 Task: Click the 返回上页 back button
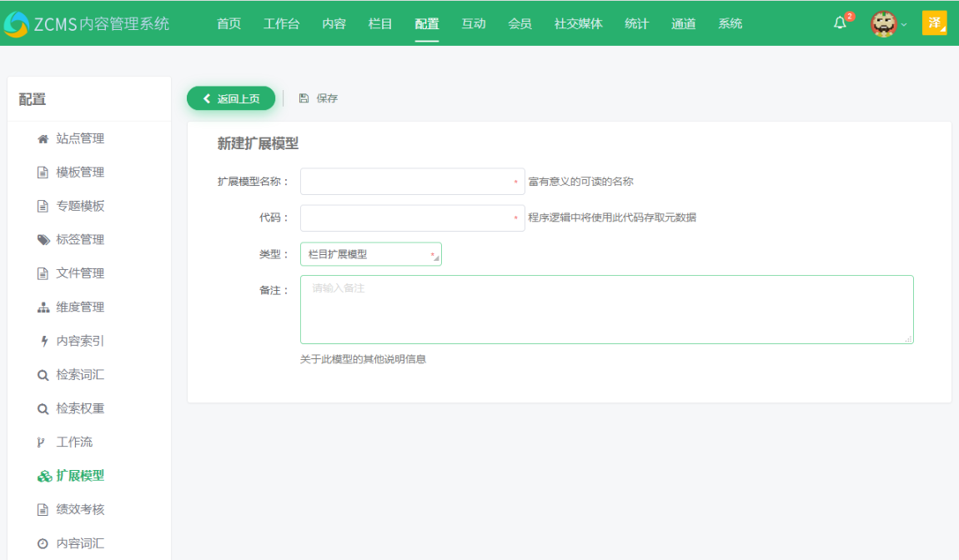click(230, 97)
